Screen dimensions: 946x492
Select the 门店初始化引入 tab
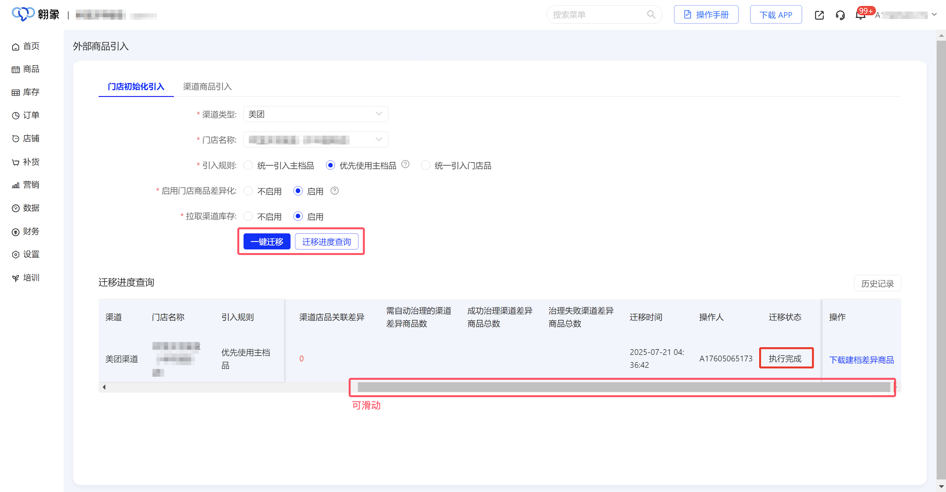[136, 87]
